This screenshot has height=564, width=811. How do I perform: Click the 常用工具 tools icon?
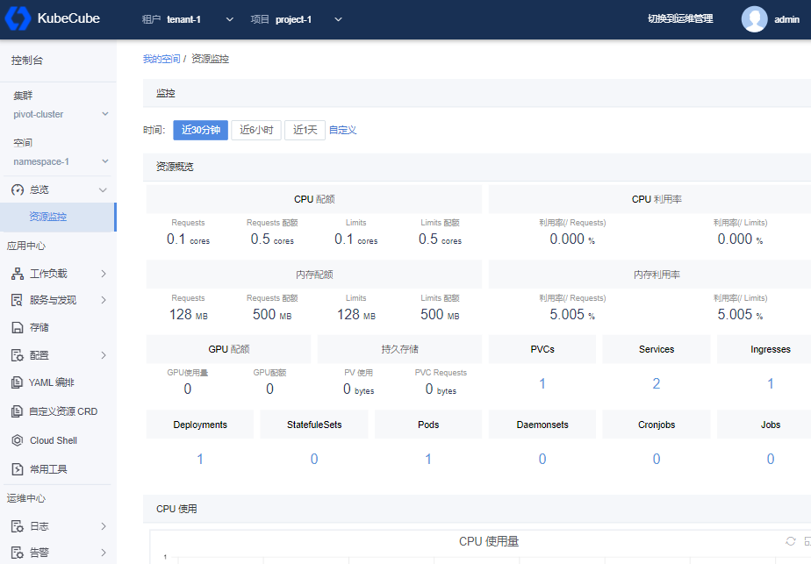point(18,469)
